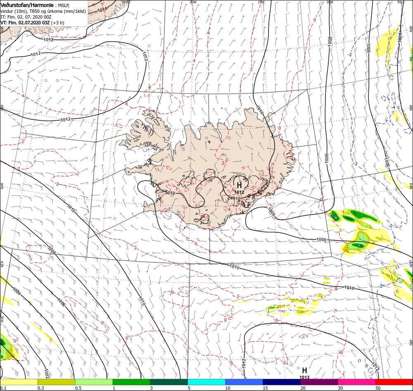Click the '20W' longitude label
413x391 pixels.
(x=193, y=2)
